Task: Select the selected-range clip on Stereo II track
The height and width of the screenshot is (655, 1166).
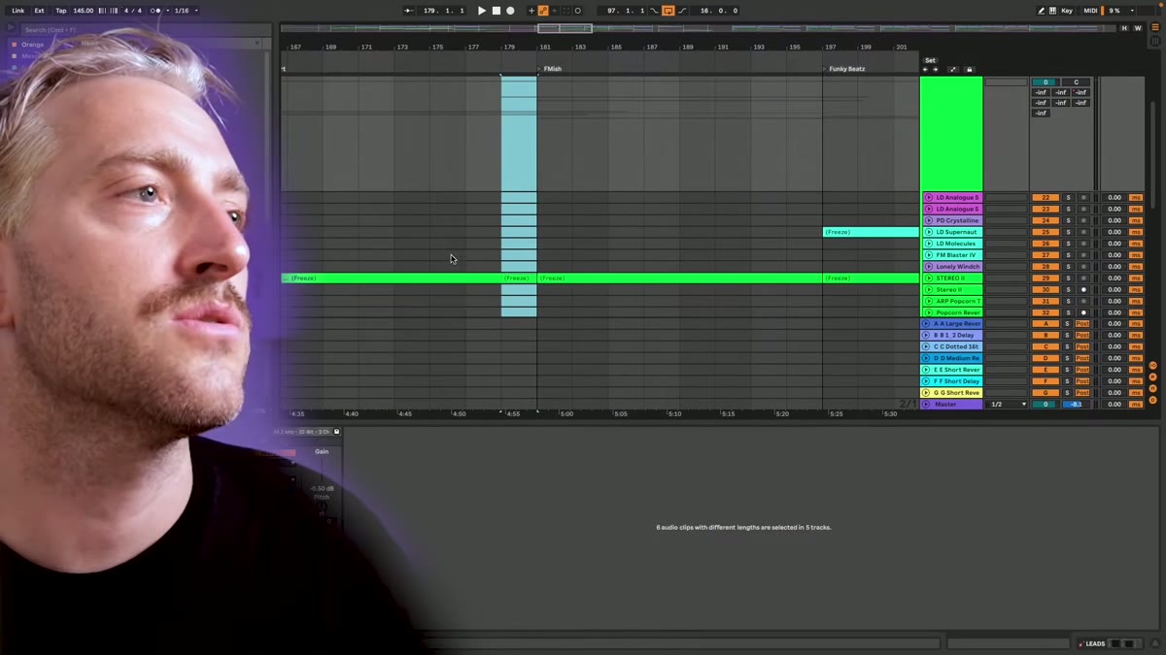Action: (x=519, y=278)
